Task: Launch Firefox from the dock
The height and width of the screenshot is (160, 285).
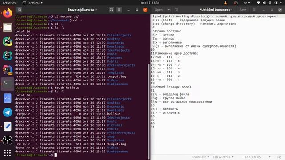Action: pyautogui.click(x=8, y=13)
